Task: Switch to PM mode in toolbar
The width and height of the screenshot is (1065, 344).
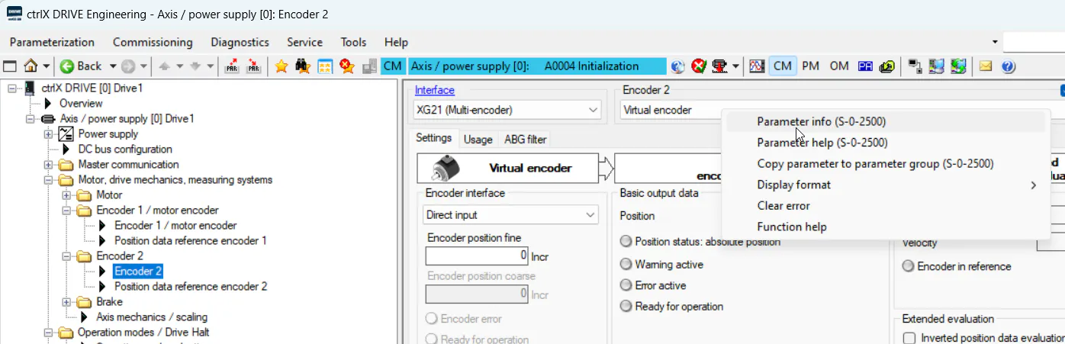Action: 810,66
